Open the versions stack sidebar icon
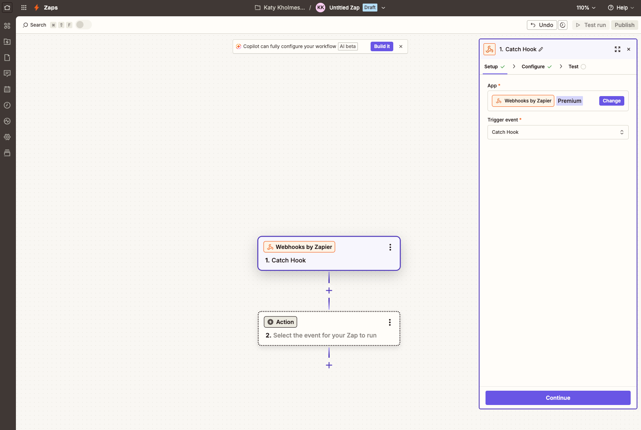 tap(7, 153)
